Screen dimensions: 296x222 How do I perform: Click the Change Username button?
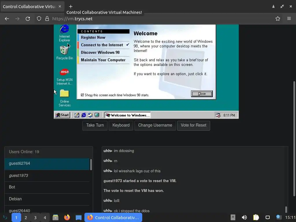[155, 125]
